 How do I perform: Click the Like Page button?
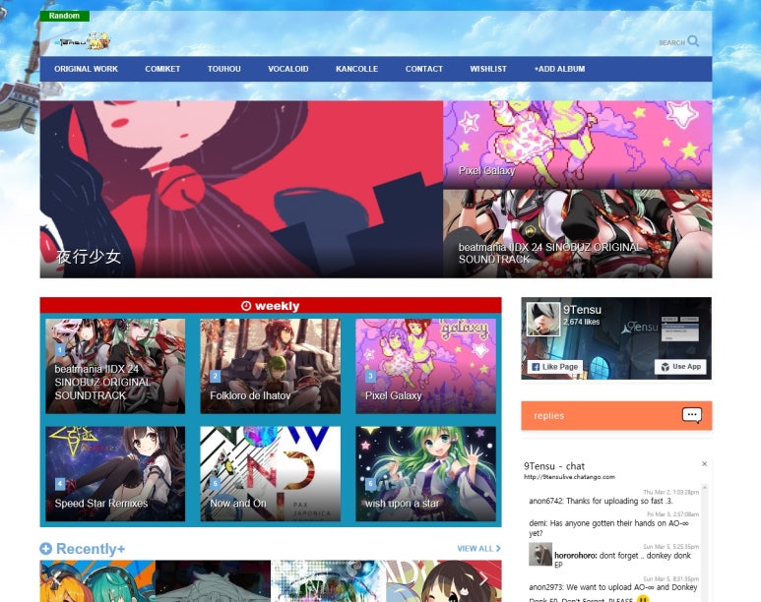coord(555,367)
